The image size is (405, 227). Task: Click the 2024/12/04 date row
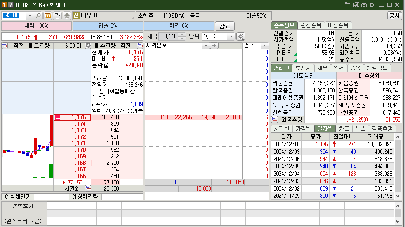click(333, 174)
